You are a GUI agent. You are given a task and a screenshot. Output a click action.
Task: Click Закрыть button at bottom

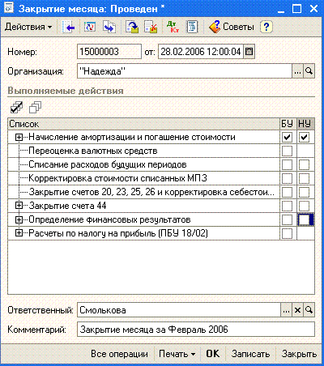click(299, 354)
